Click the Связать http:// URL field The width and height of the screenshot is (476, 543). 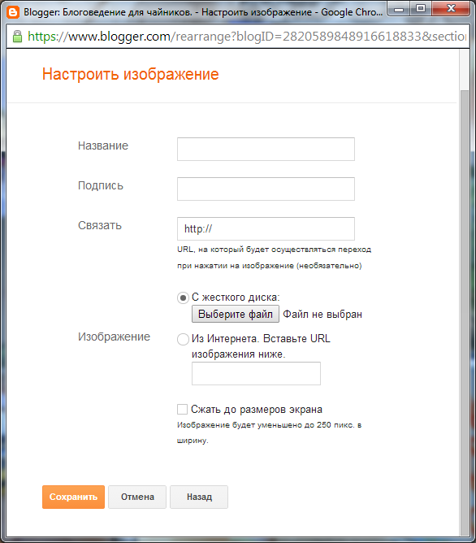[266, 229]
